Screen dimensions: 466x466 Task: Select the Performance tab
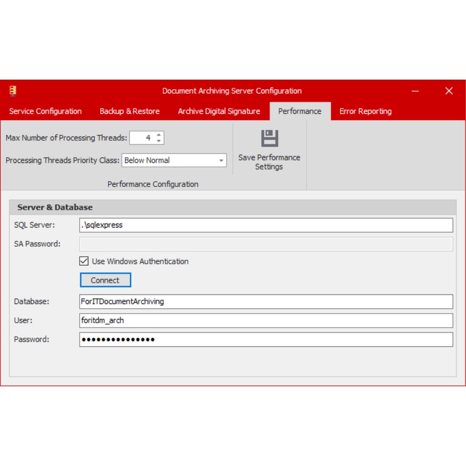(300, 111)
